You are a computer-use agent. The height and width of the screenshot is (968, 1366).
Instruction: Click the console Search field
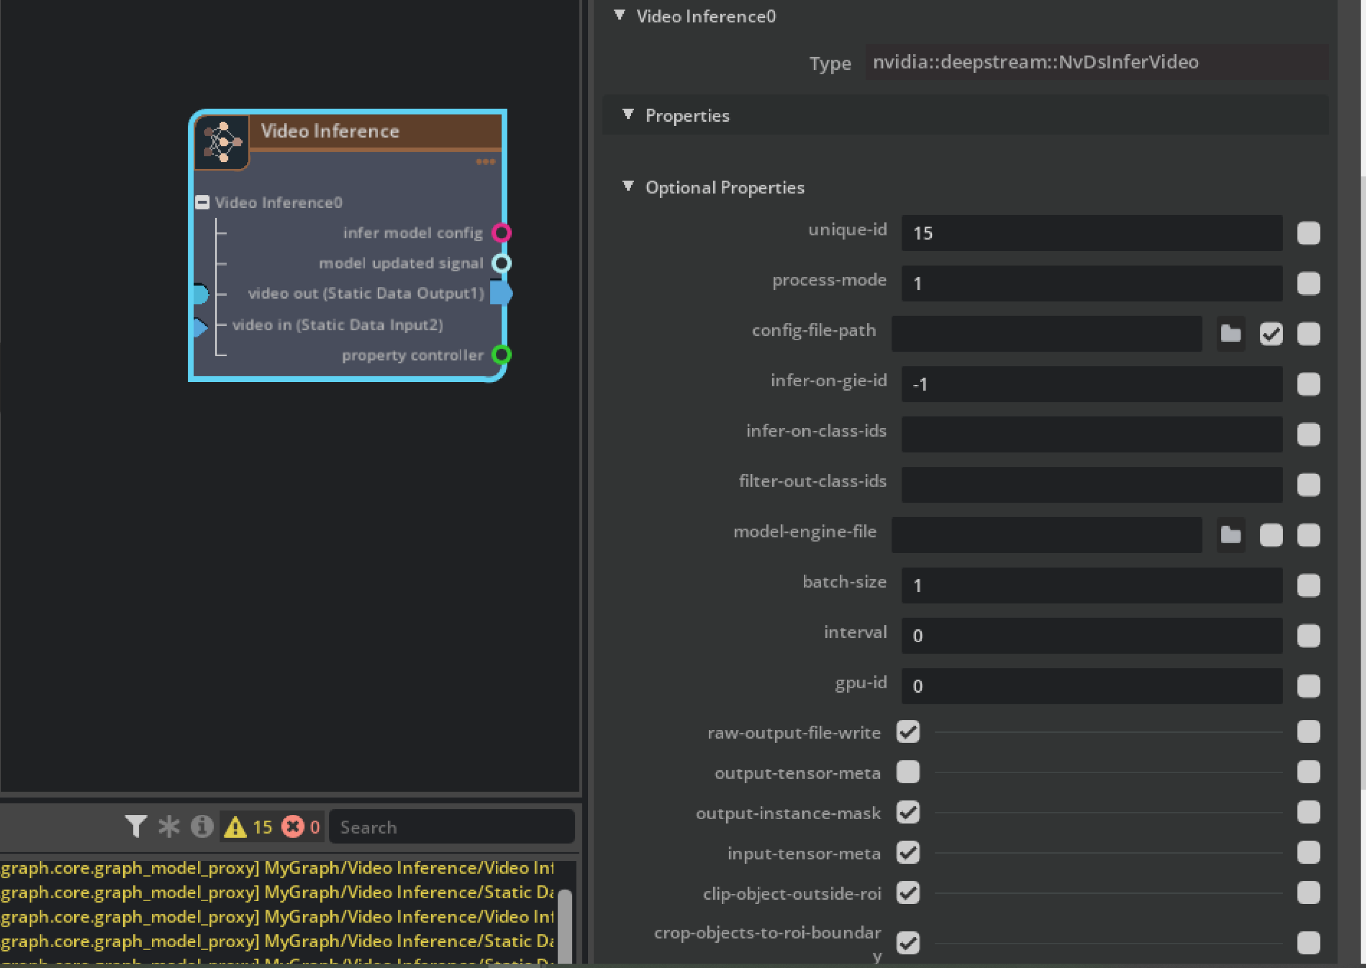pos(452,827)
